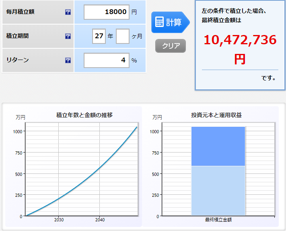Click the 毎月積立額 label
Screen dimensions: 286x231
point(20,12)
